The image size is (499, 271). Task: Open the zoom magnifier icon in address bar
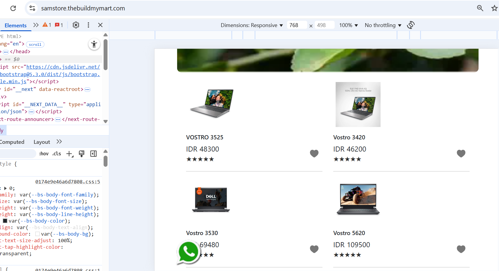point(480,8)
